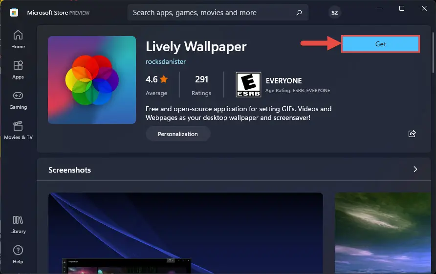The width and height of the screenshot is (436, 274).
Task: Click the vertical scrollbar on right
Action: point(433,53)
